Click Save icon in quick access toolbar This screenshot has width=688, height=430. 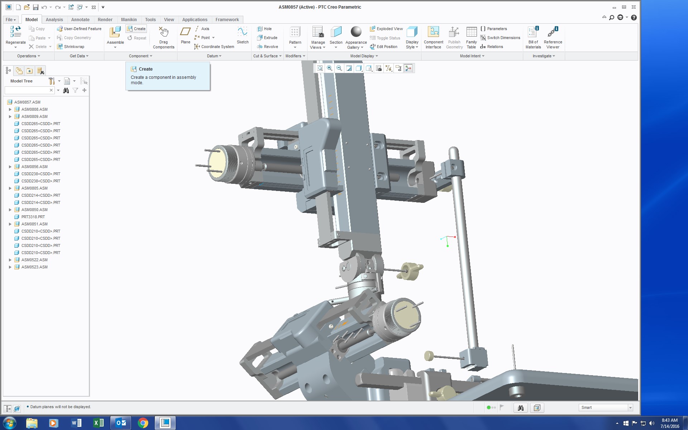(x=35, y=7)
